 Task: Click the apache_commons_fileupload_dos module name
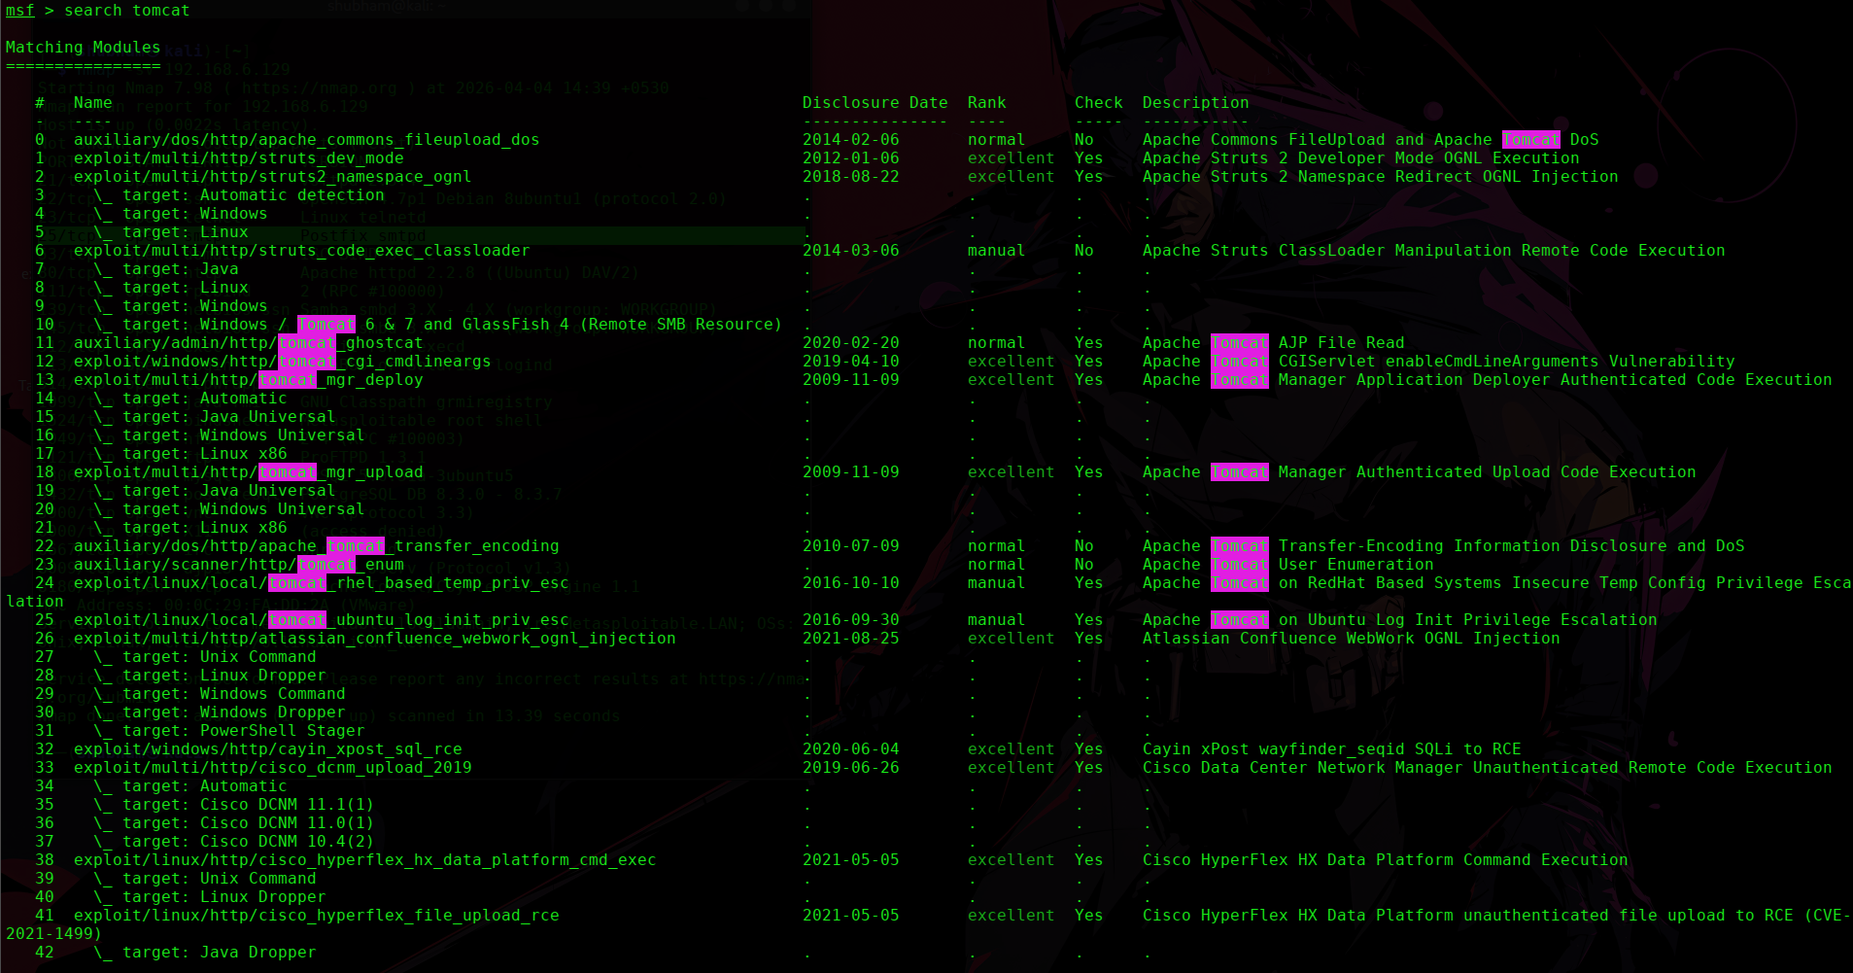click(306, 140)
